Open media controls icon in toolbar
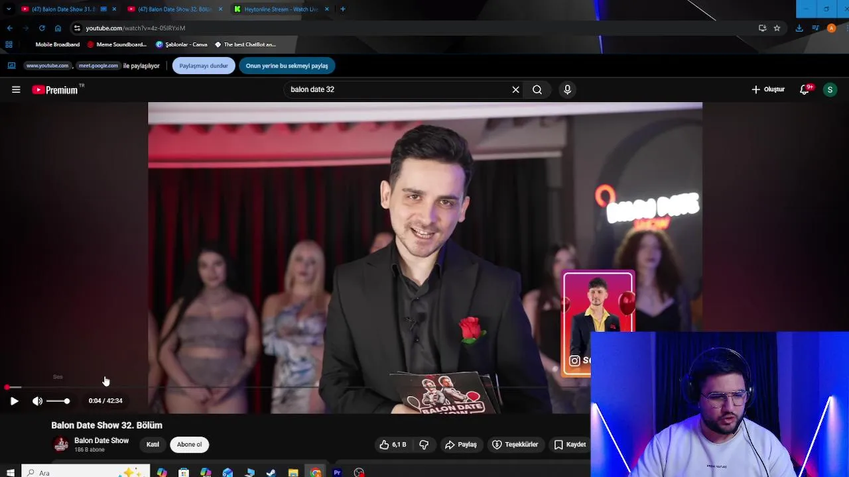 [815, 28]
